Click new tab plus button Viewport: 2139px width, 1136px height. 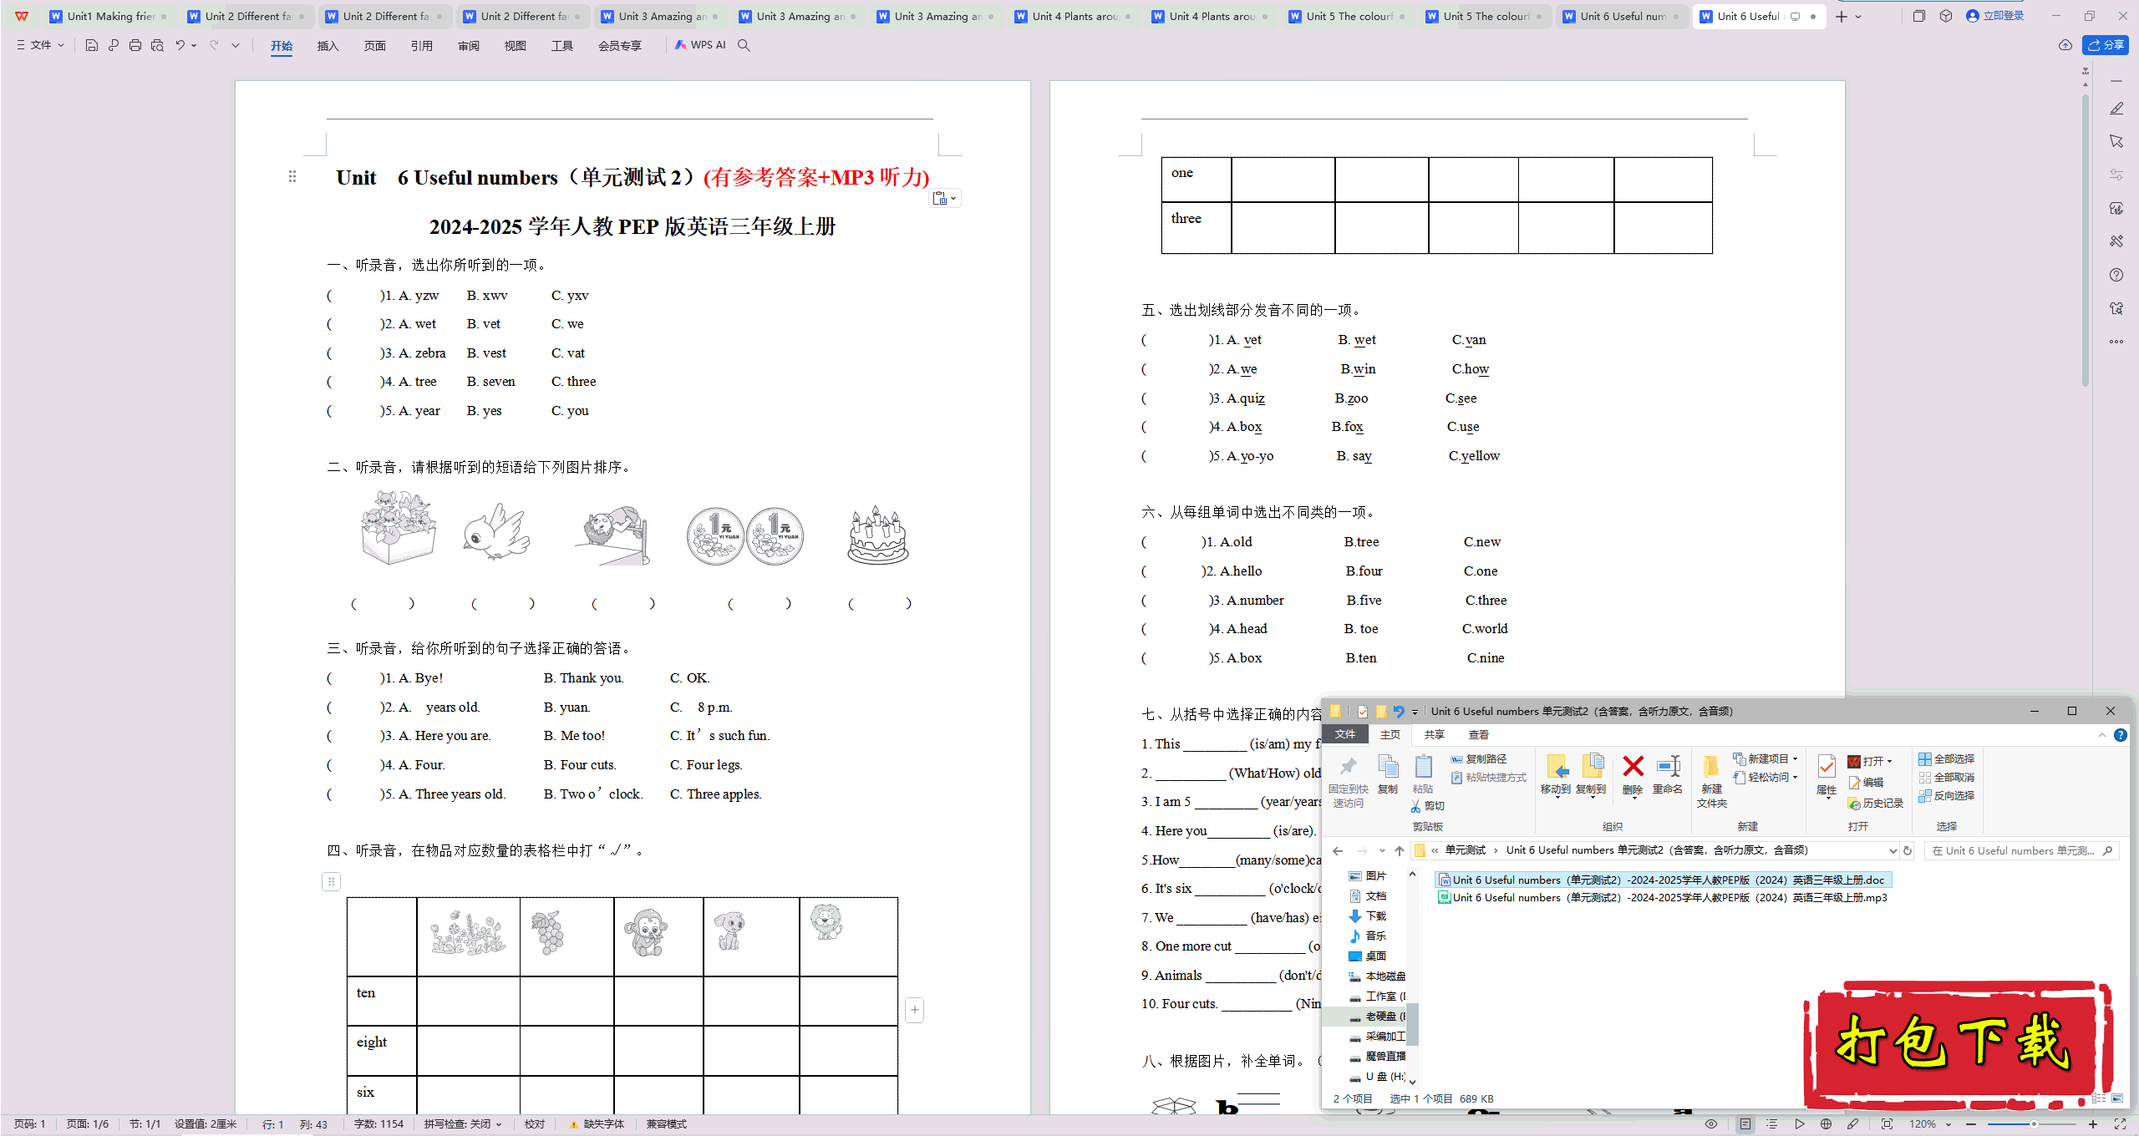tap(1842, 16)
